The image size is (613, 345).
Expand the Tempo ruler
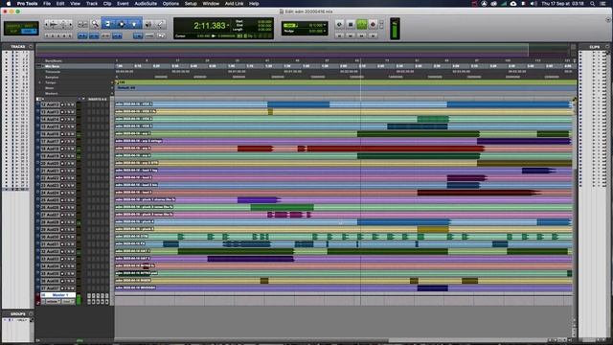click(40, 83)
